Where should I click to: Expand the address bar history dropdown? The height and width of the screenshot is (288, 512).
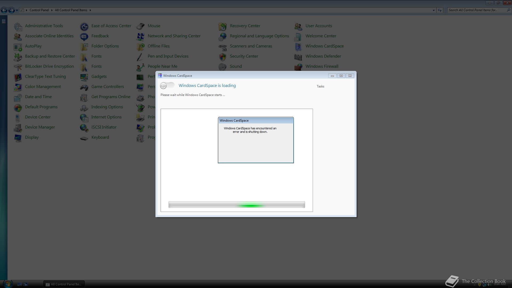433,10
